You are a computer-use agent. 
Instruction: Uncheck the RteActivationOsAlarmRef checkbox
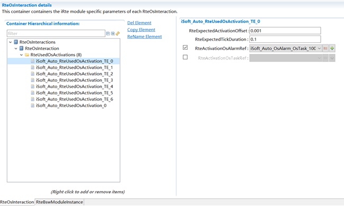pos(185,48)
